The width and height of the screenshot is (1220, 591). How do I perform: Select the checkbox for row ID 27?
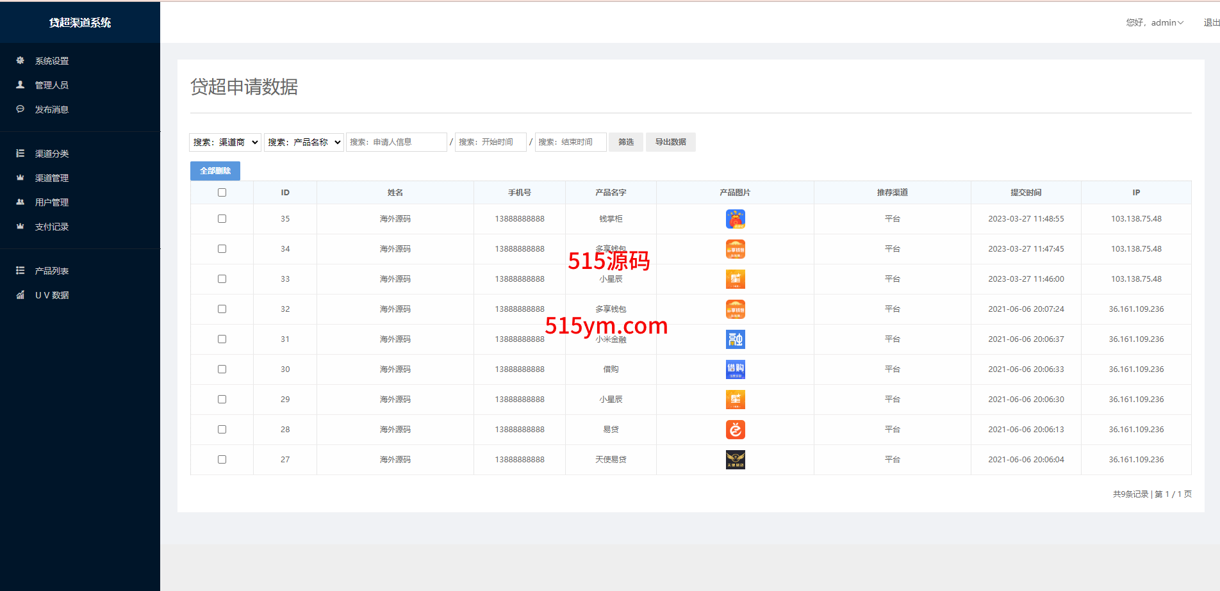coord(222,460)
